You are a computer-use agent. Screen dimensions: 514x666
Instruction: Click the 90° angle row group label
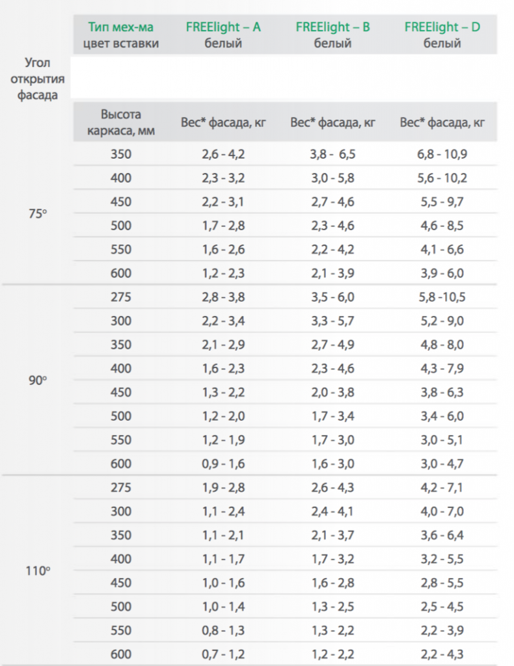(x=37, y=380)
